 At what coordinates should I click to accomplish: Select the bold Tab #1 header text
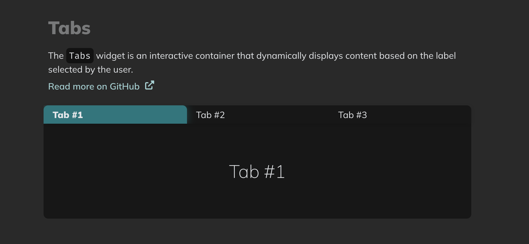coord(68,115)
